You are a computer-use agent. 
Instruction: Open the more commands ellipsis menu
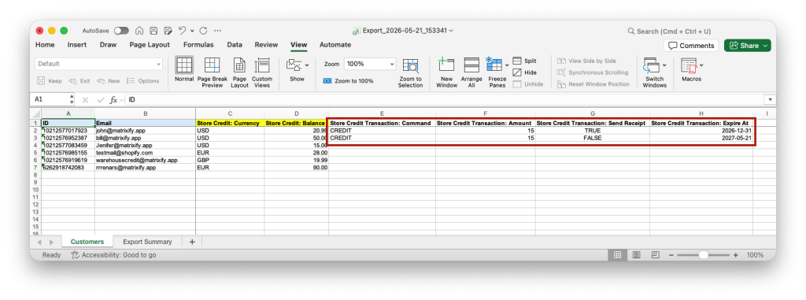217,31
